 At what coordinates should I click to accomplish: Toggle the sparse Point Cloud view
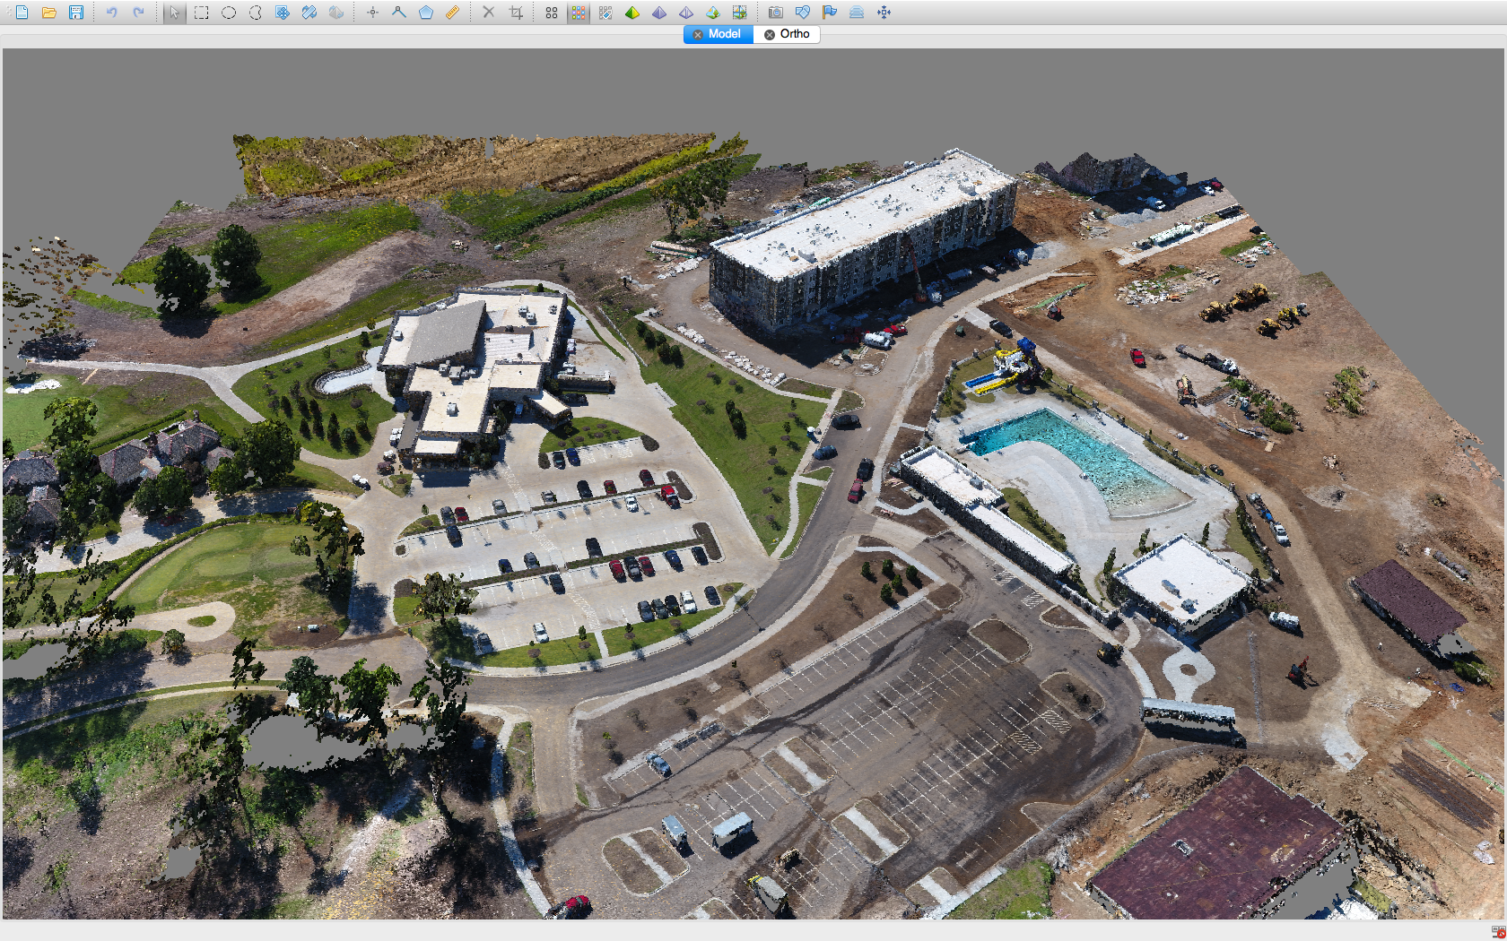point(552,13)
